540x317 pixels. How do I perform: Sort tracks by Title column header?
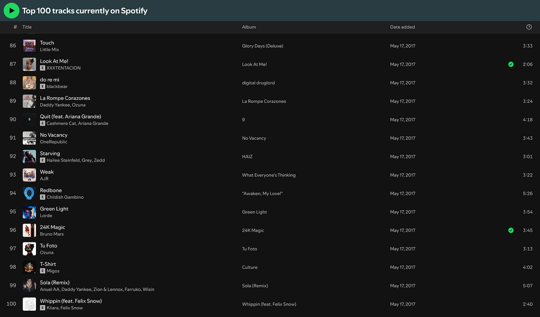(x=27, y=27)
